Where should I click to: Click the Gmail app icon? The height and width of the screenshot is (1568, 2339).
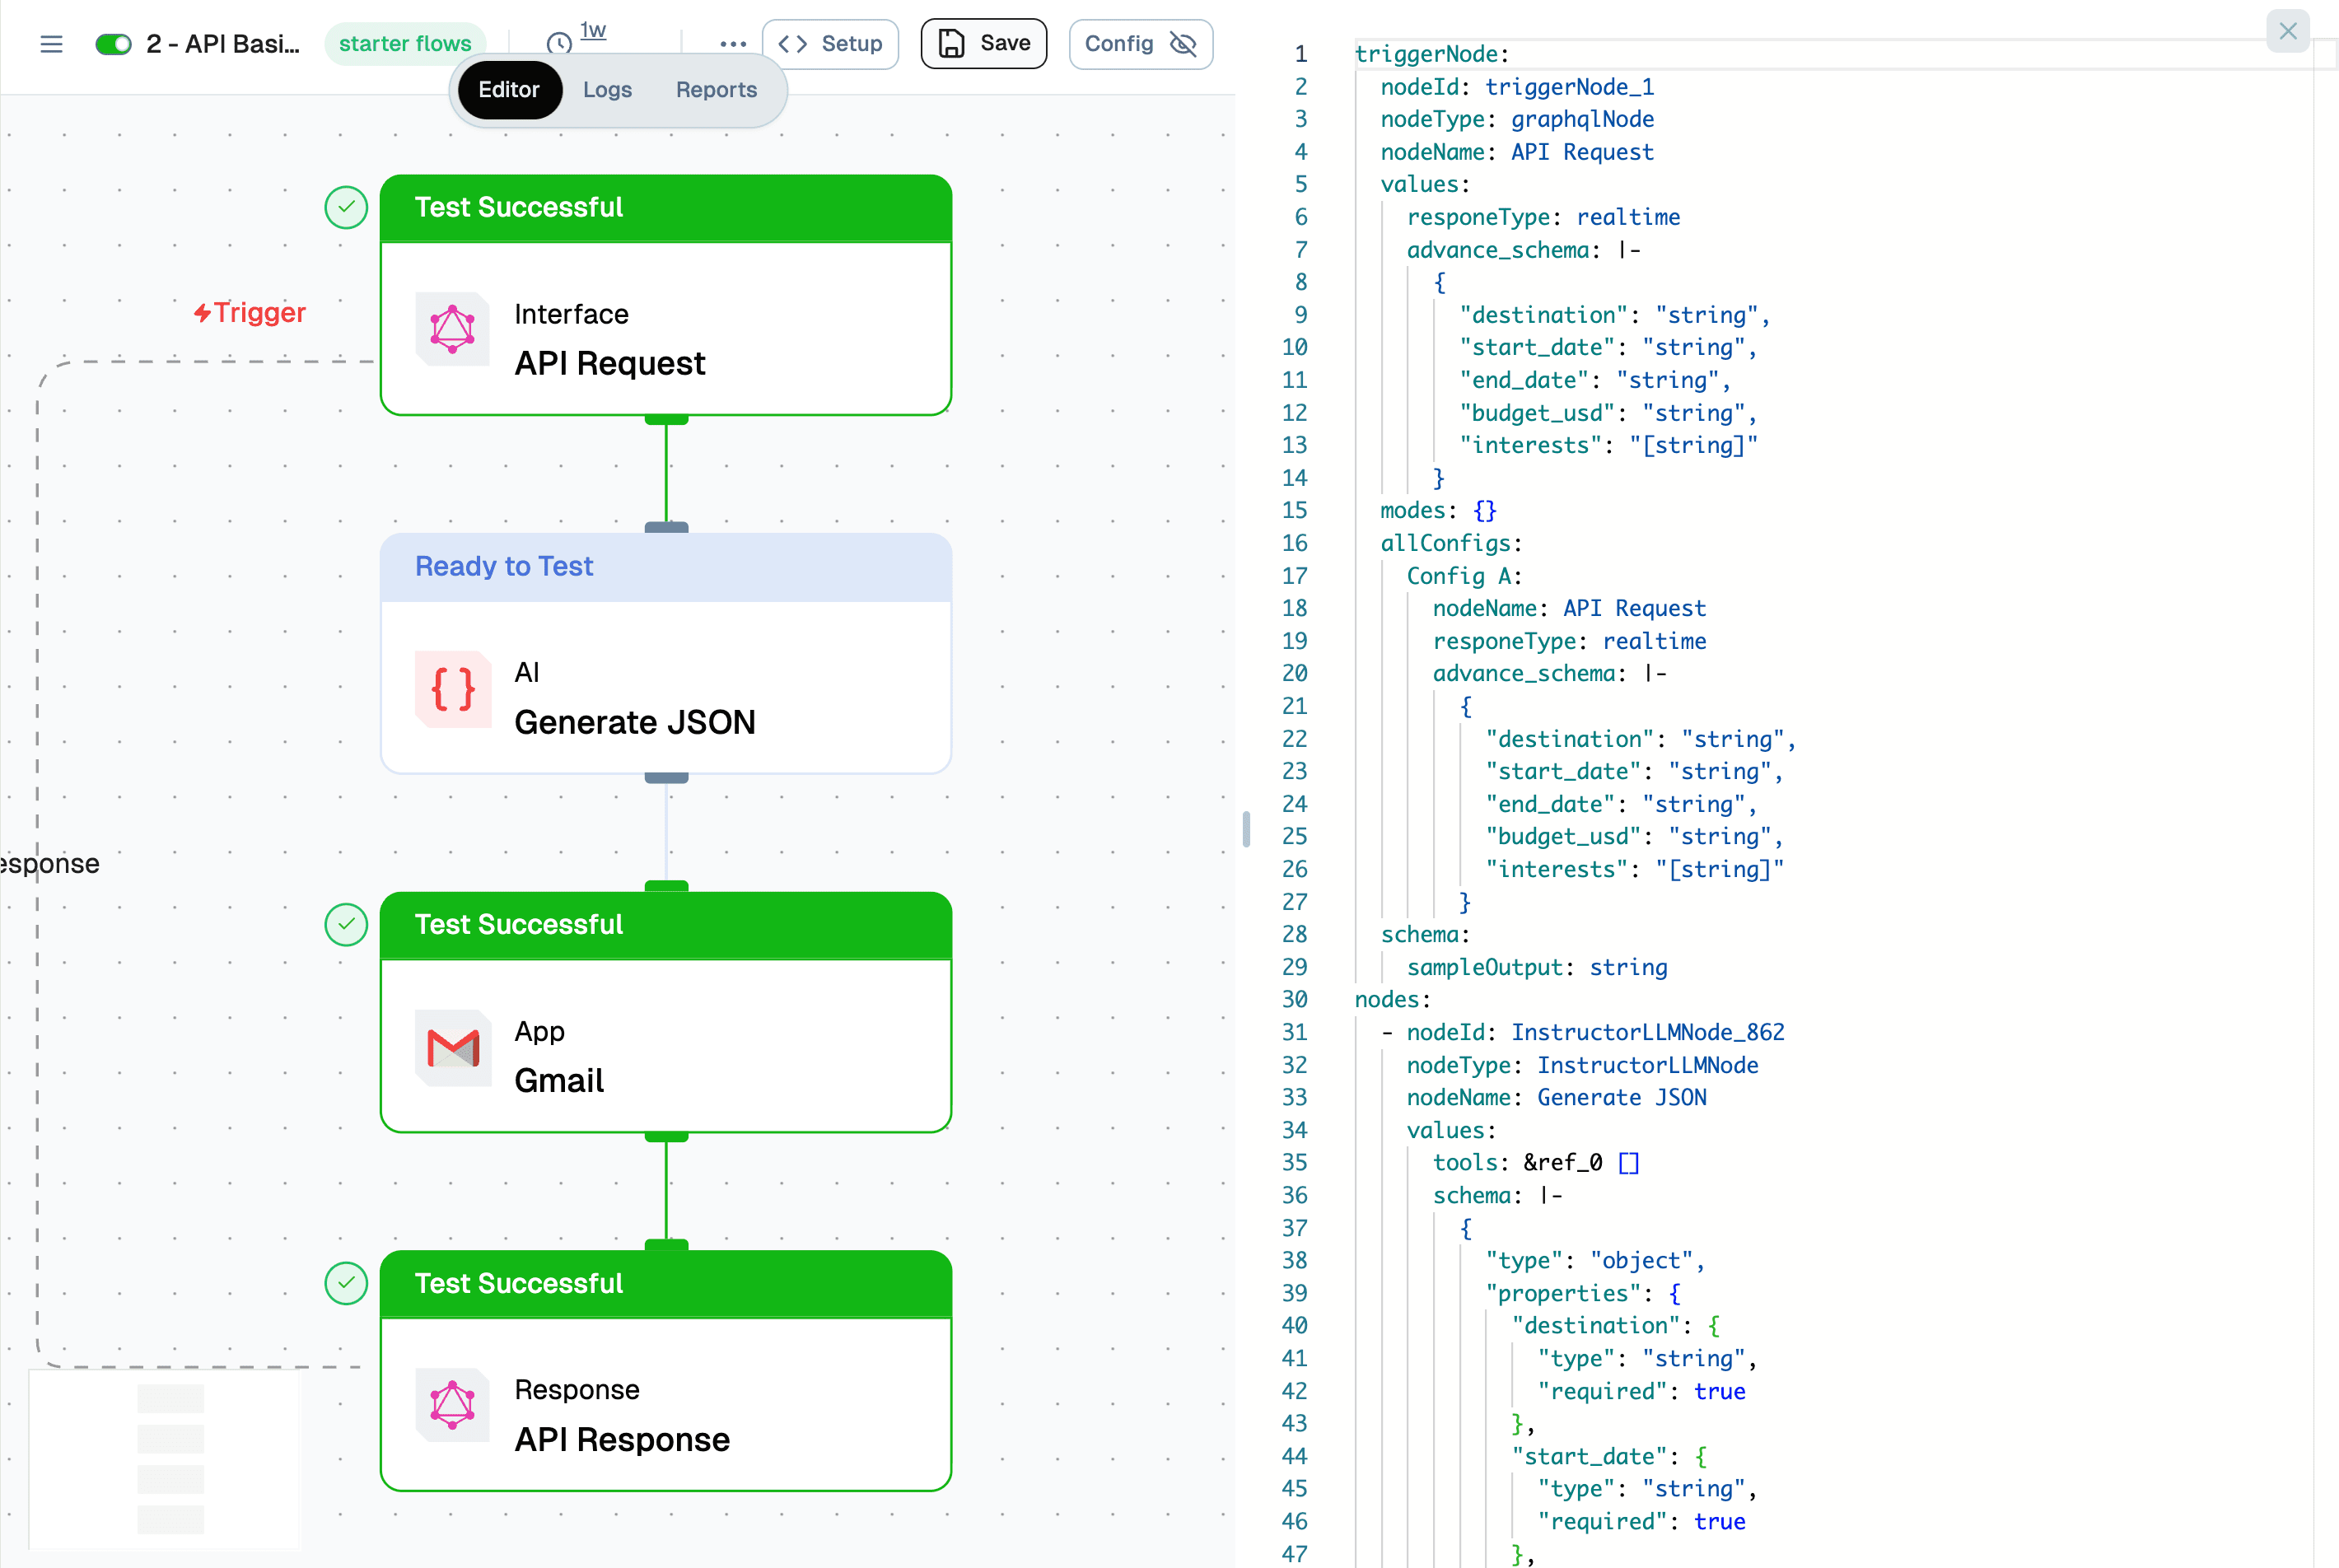click(x=452, y=1047)
